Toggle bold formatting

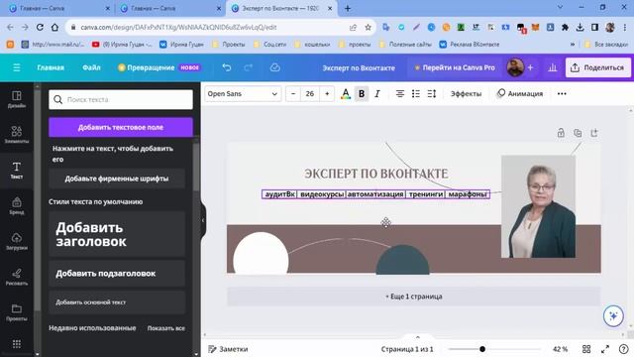[362, 94]
